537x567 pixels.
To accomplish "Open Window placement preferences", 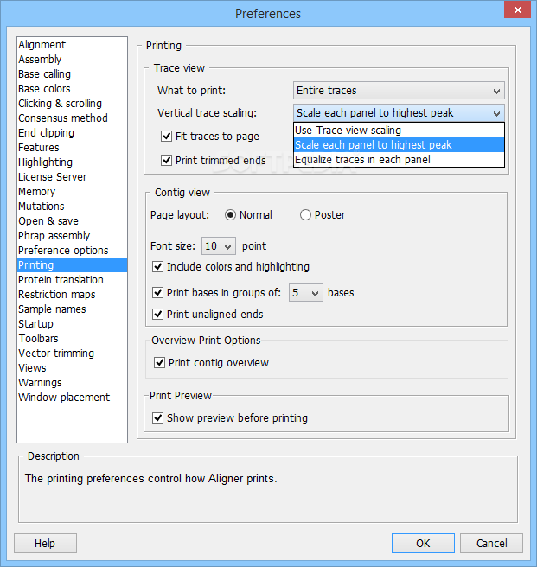I will pos(72,398).
